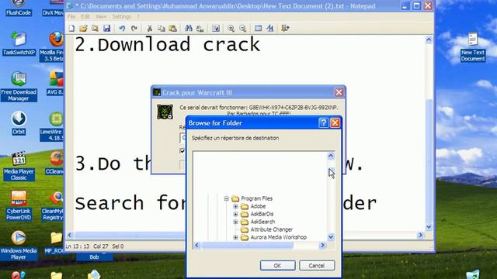Click the Copy icon in toolbar
This screenshot has width=497, height=279.
(x=161, y=29)
